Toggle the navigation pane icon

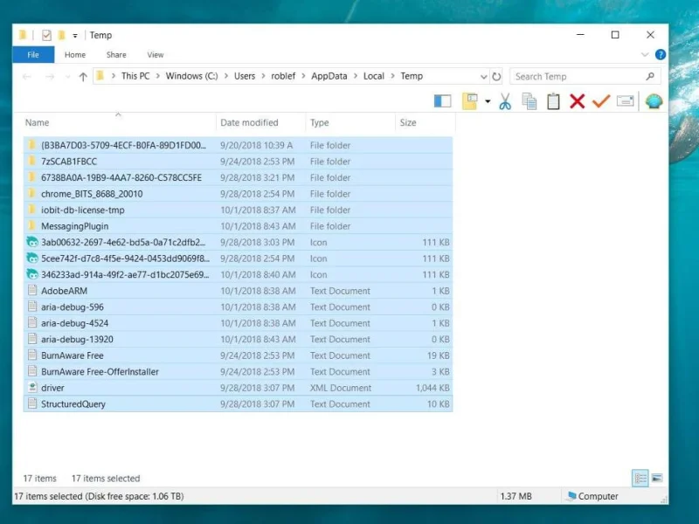[x=443, y=101]
